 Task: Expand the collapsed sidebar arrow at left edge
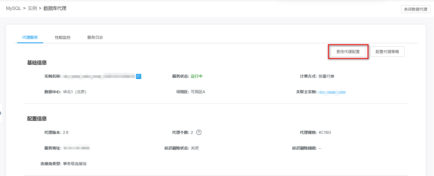pyautogui.click(x=1, y=113)
